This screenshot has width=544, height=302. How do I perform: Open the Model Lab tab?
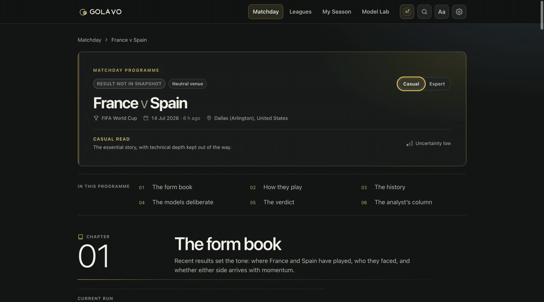click(x=375, y=12)
